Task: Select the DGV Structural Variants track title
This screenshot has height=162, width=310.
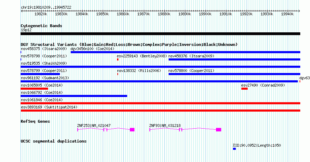Action: pos(129,44)
